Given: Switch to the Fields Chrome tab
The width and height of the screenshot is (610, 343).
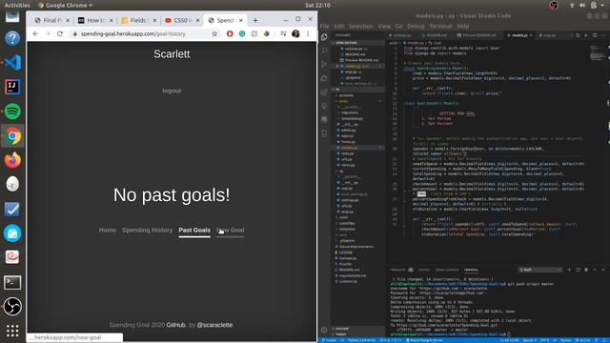Looking at the screenshot, I should [138, 20].
